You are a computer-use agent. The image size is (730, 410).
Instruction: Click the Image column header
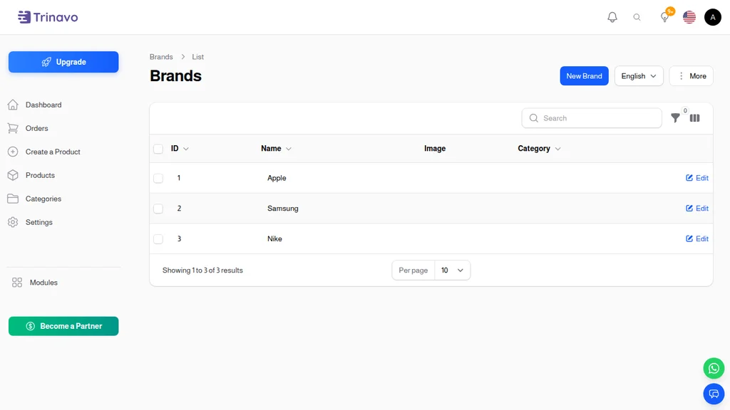click(x=435, y=148)
